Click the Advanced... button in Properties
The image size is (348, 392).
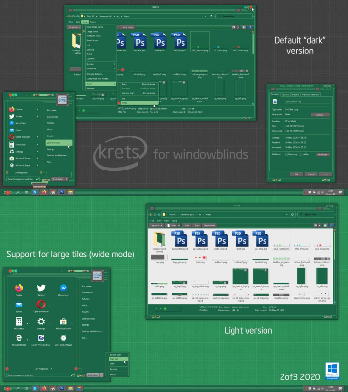pos(322,155)
